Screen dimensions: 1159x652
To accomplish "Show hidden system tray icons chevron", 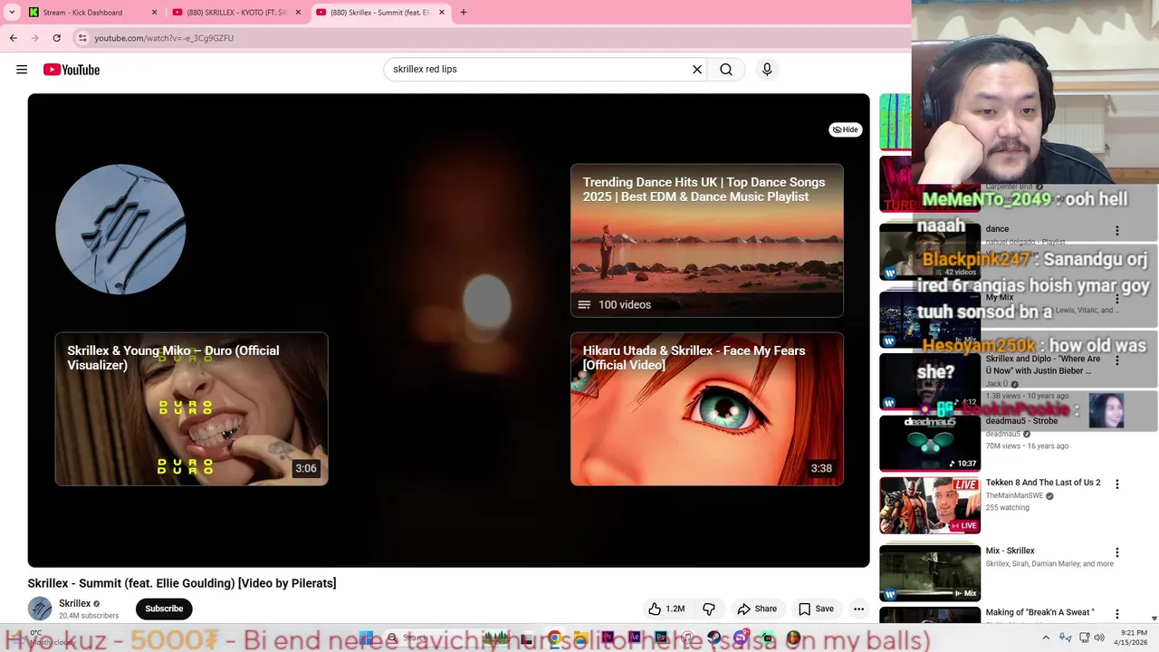I will click(x=1046, y=638).
